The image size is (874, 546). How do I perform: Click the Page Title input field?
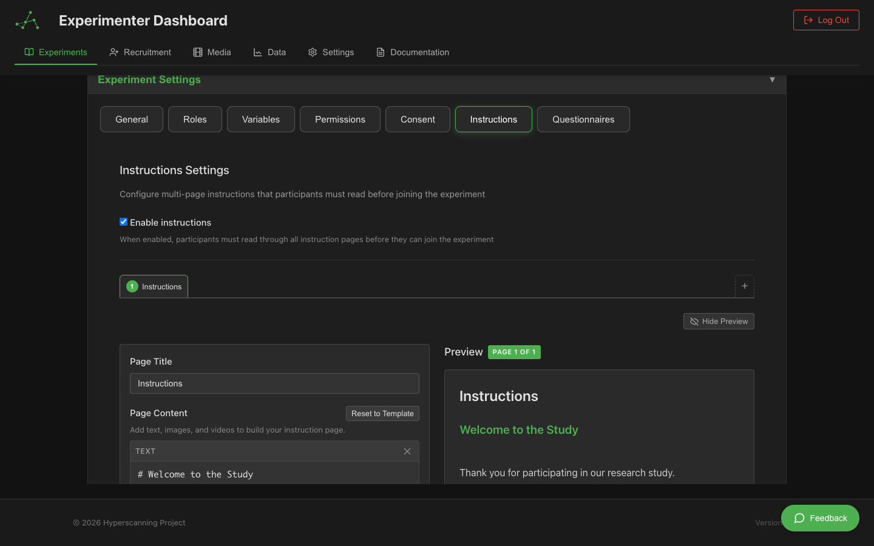pyautogui.click(x=274, y=383)
